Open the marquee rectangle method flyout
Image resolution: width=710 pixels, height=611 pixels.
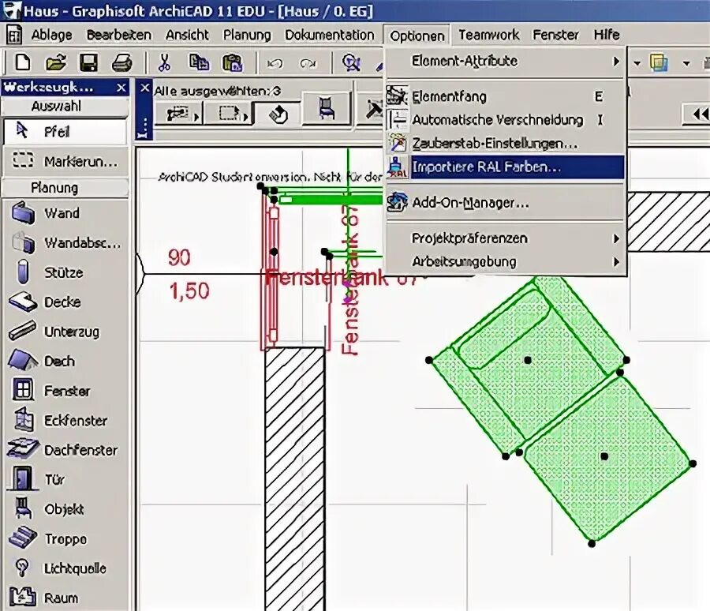228,114
